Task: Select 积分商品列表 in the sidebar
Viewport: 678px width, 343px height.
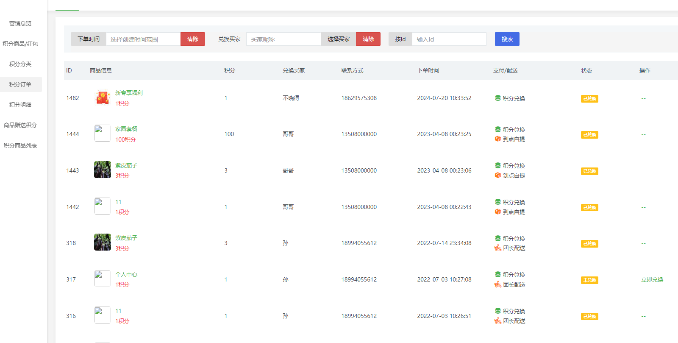Action: (x=20, y=145)
